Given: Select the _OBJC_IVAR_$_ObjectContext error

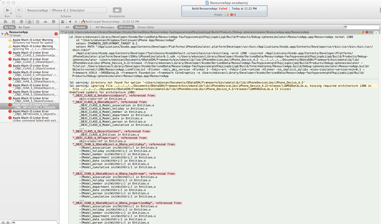Looking at the screenshot, I should click(30, 100).
